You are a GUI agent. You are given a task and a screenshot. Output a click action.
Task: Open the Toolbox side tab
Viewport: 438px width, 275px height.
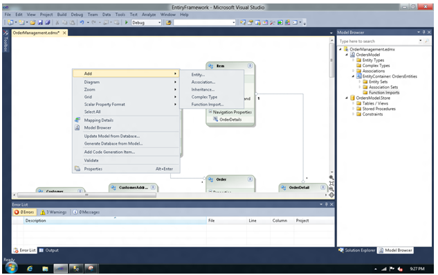[x=6, y=41]
